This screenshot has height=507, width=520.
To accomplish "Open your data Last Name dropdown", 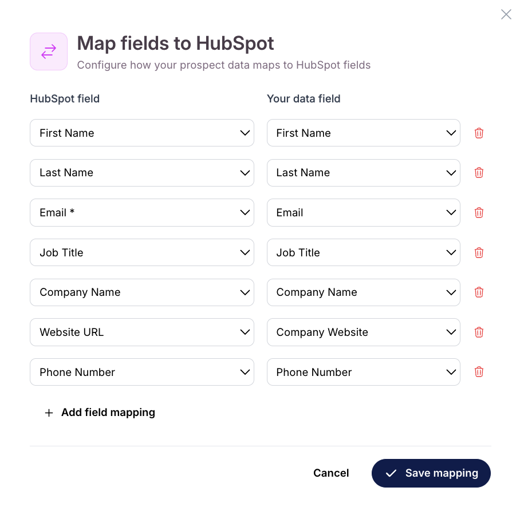I will pos(364,173).
